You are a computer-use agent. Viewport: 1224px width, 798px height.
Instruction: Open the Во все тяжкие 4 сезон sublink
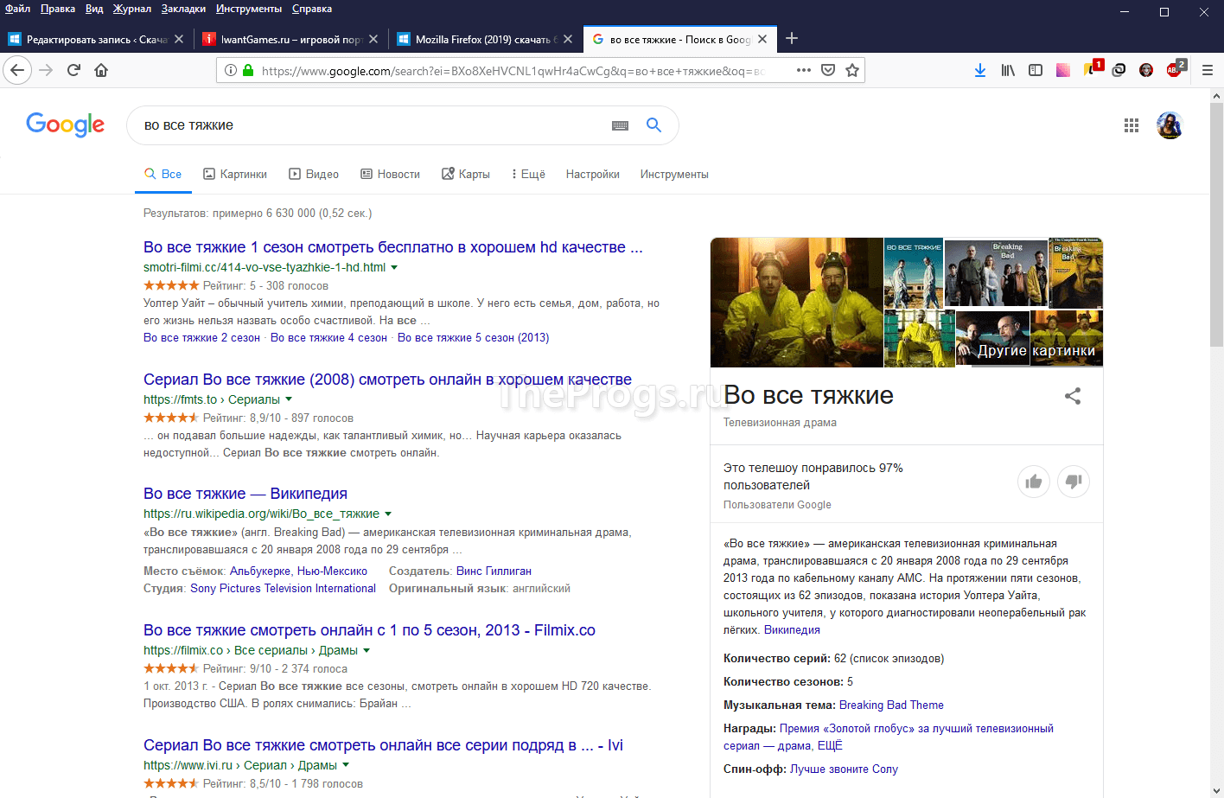coord(328,338)
